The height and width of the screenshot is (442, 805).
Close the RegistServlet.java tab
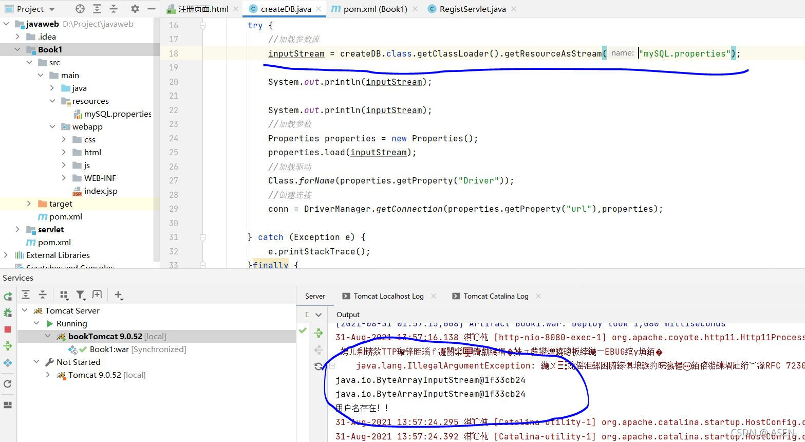click(514, 9)
